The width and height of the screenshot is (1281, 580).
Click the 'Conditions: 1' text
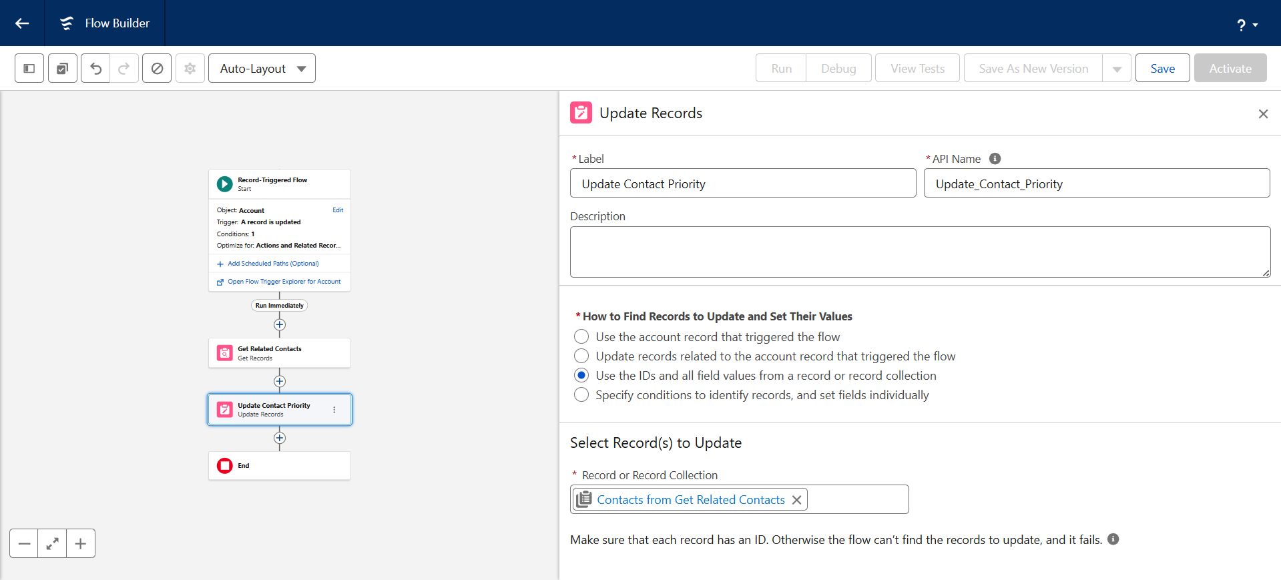click(x=236, y=234)
